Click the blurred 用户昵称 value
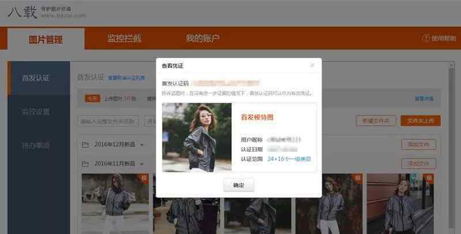Image resolution: width=461 pixels, height=234 pixels. tap(284, 140)
